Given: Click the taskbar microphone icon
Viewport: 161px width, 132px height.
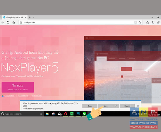Looking at the screenshot, I should pyautogui.click(x=41, y=114).
